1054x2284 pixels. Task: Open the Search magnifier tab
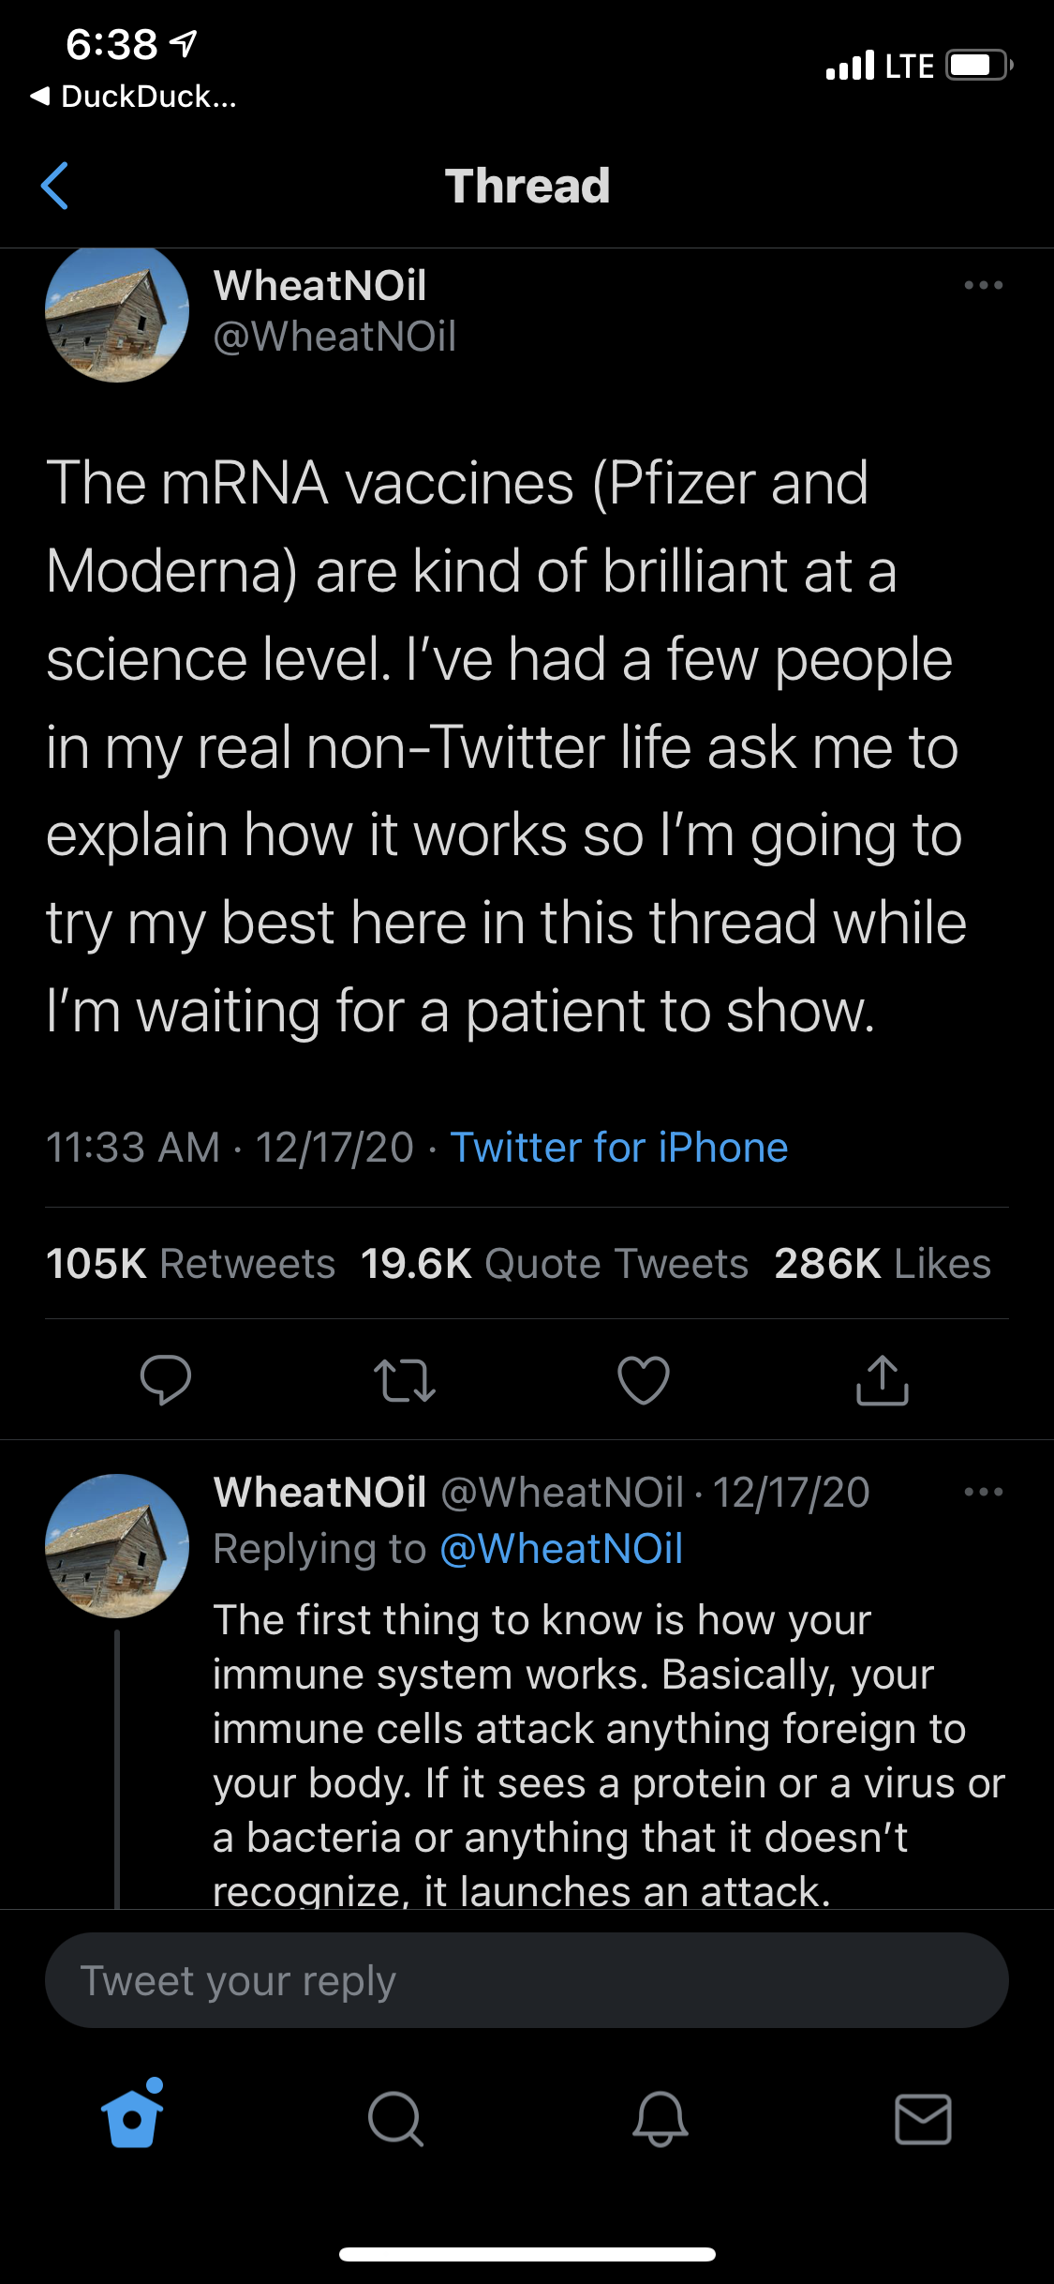click(395, 2118)
